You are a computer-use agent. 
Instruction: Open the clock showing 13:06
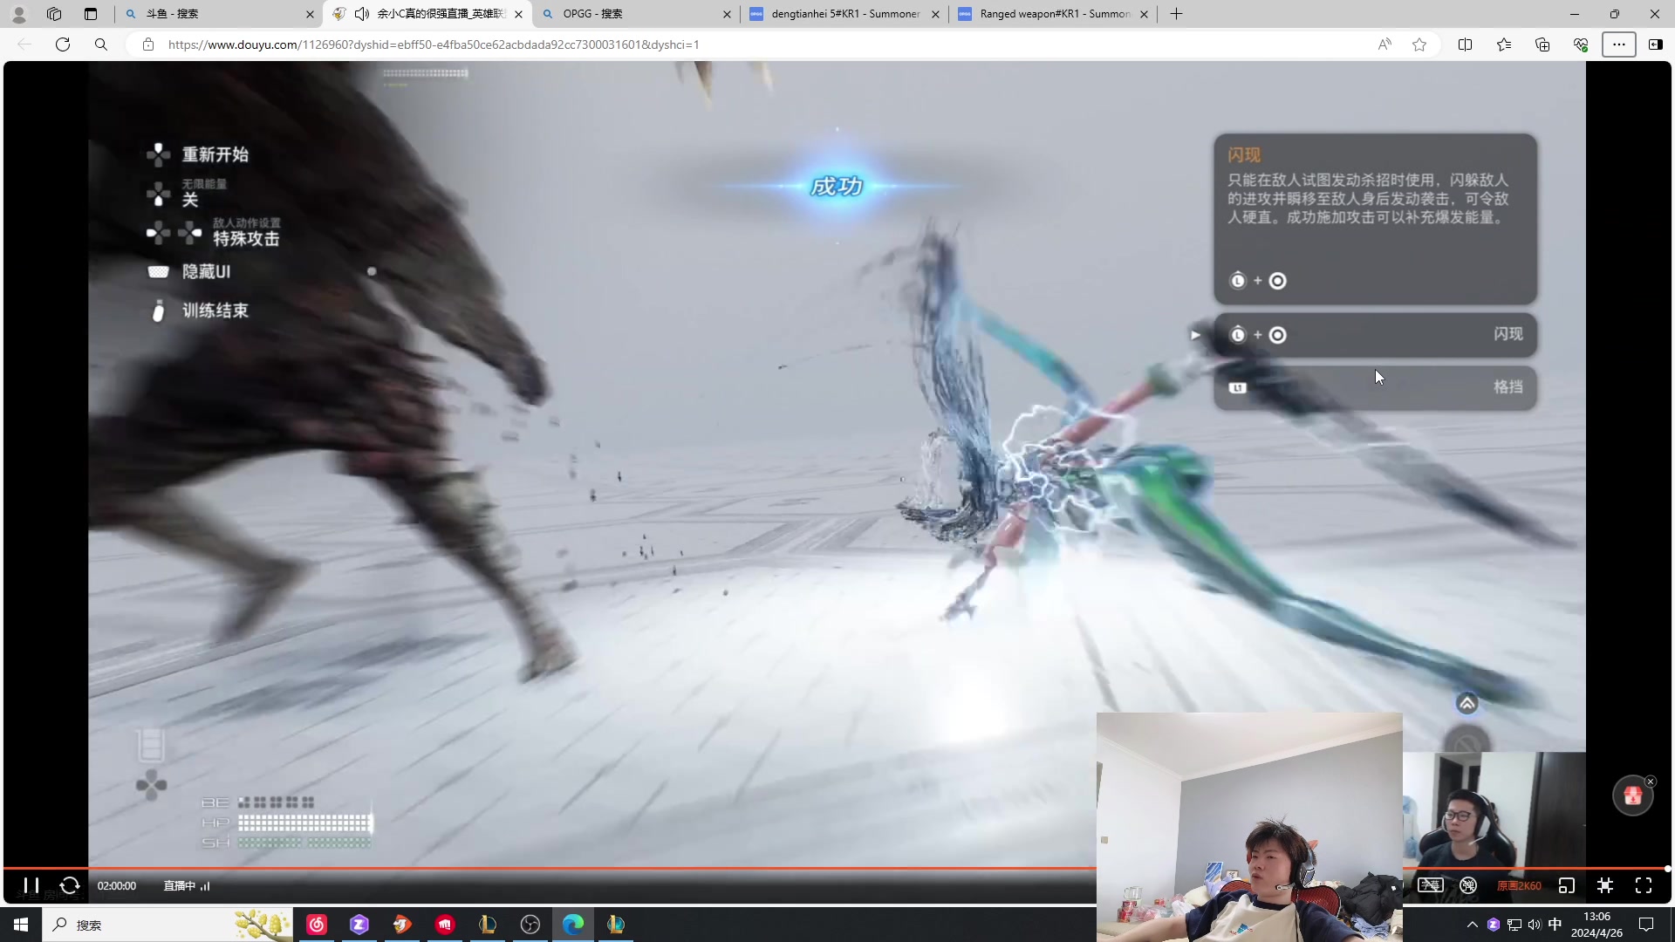pos(1596,925)
